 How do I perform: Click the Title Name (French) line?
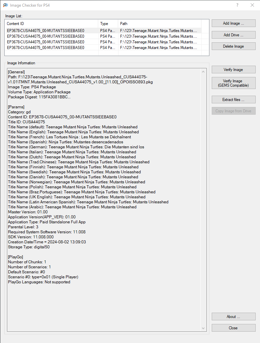pos(70,137)
